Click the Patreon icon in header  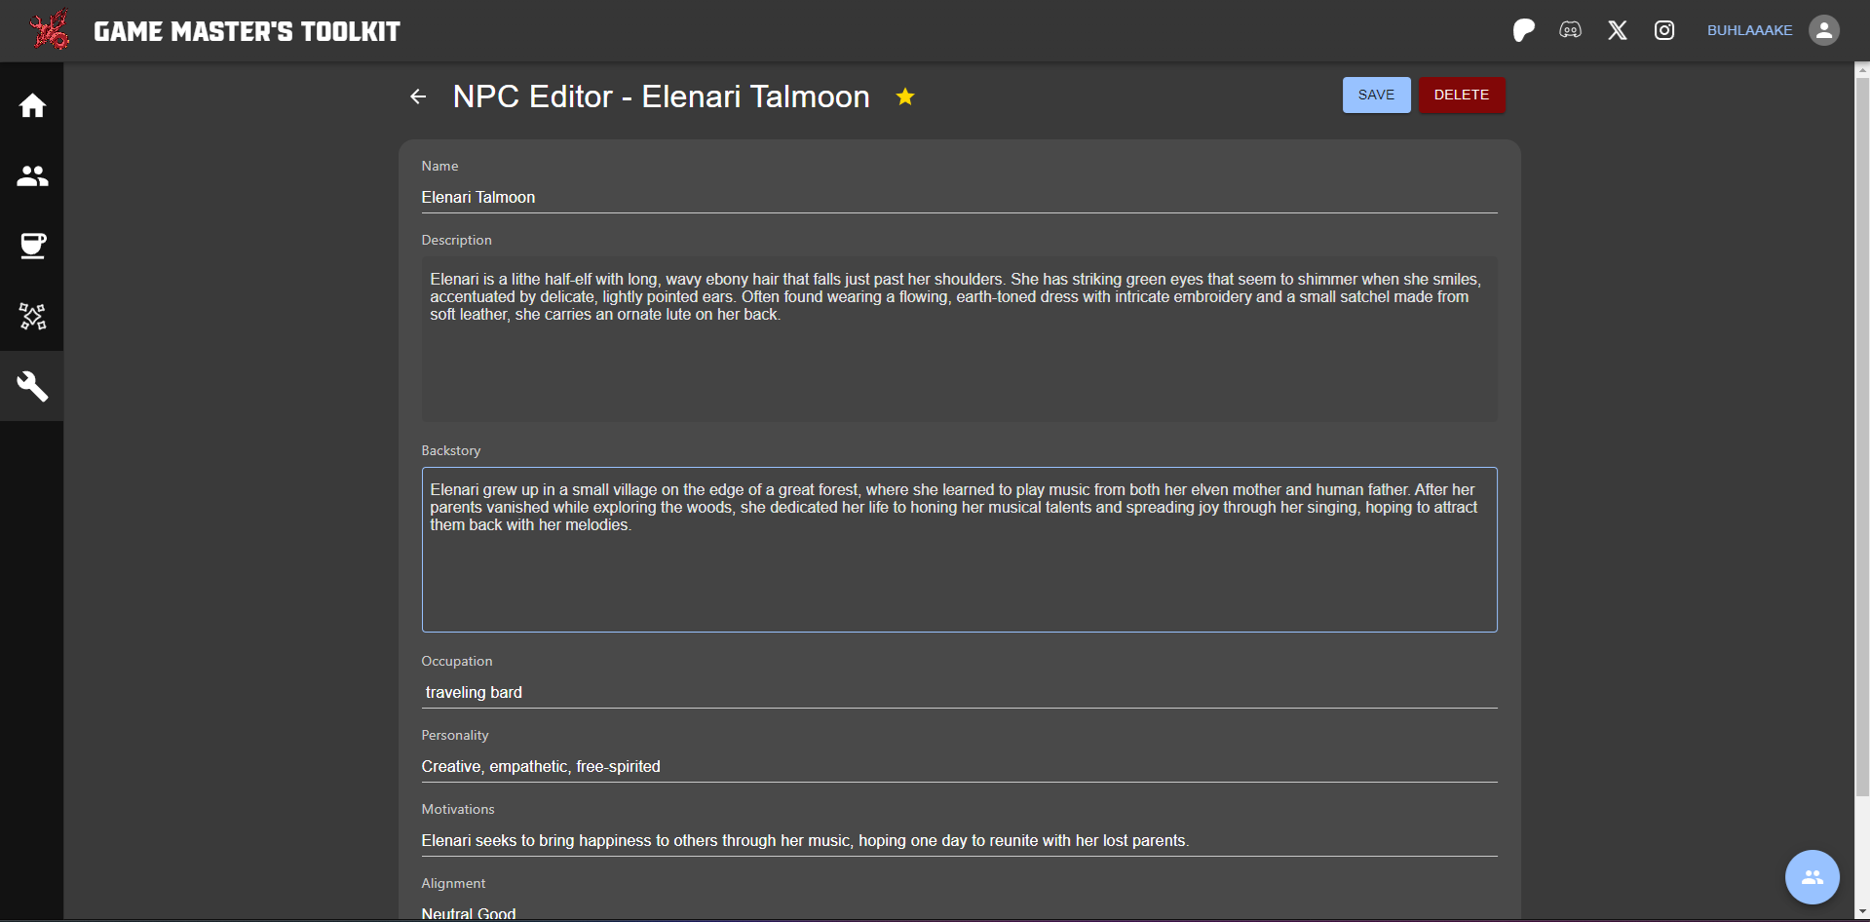click(x=1523, y=30)
